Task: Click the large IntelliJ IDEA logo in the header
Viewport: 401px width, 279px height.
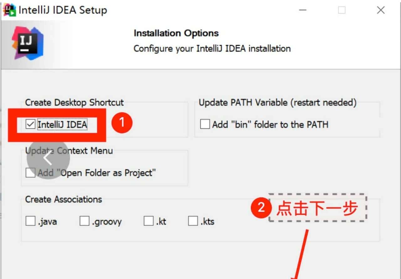Action: pos(28,44)
